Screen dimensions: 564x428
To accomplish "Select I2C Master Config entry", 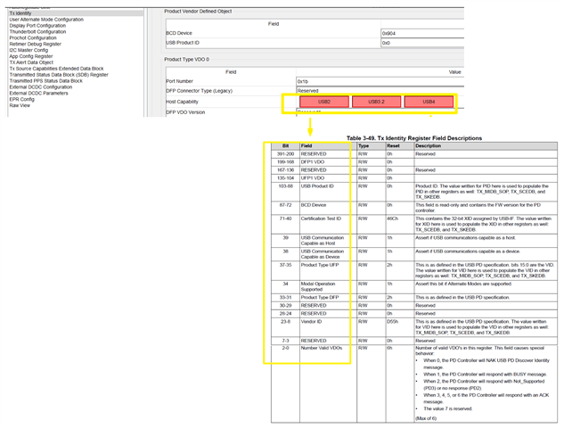I will click(x=29, y=50).
